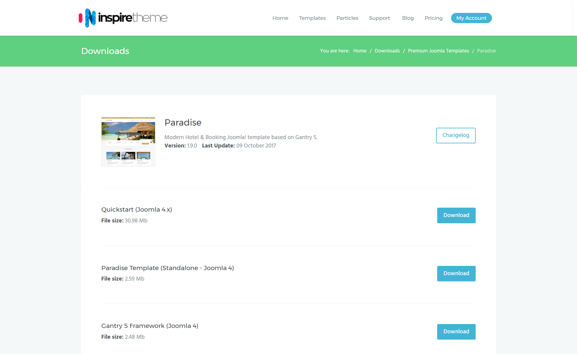The height and width of the screenshot is (354, 577).
Task: Click the Templates navigation icon
Action: (313, 18)
